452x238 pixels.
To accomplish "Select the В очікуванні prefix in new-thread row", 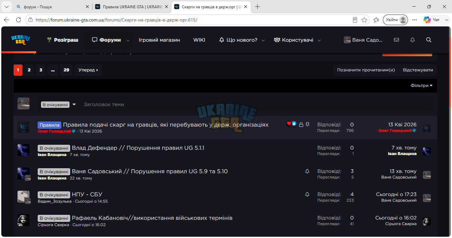I will (x=55, y=104).
